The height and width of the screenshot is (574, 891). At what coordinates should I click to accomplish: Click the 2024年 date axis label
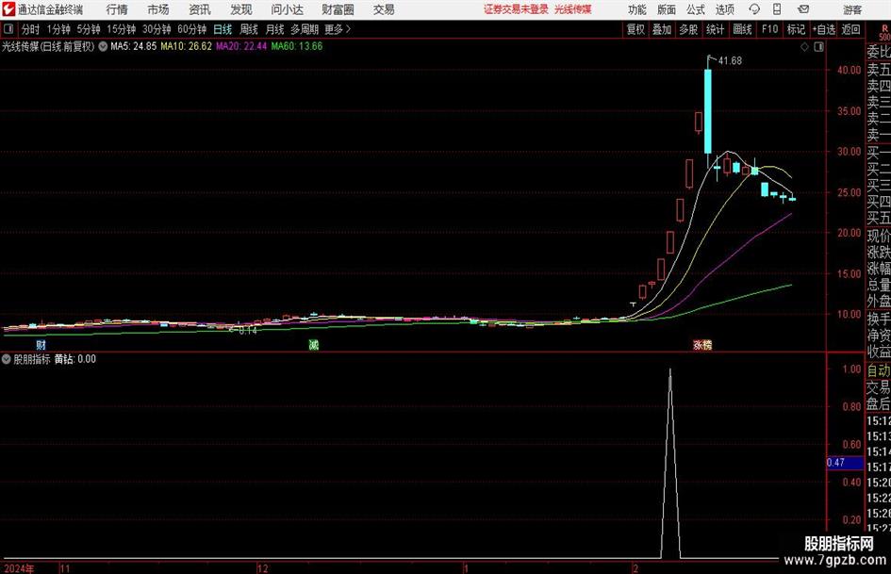pyautogui.click(x=19, y=568)
